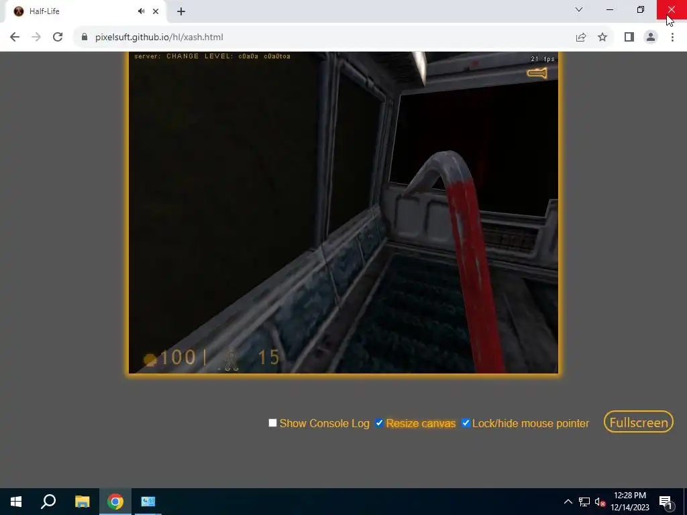Viewport: 687px width, 515px height.
Task: Click the Chrome taskbar icon
Action: point(115,502)
